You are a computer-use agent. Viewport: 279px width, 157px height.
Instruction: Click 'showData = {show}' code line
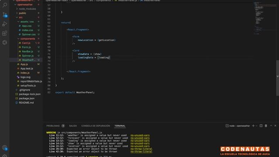pos(90,54)
